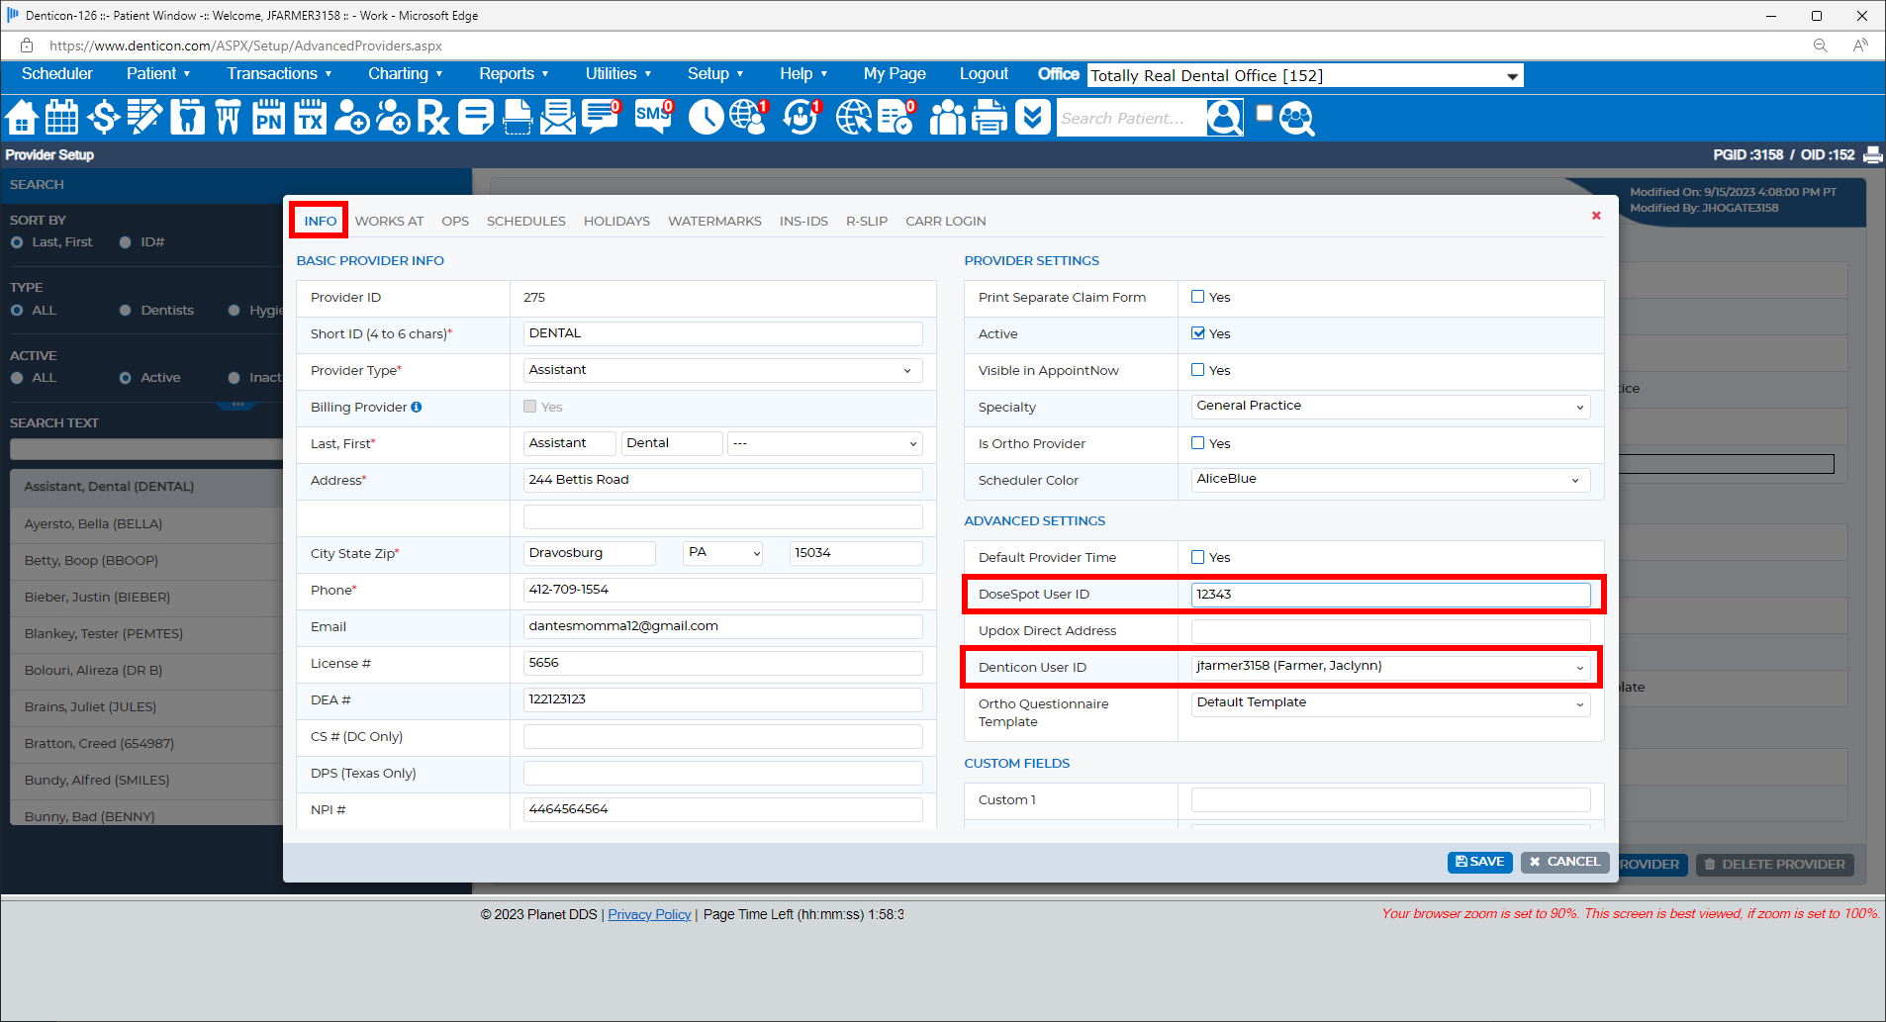Viewport: 1886px width, 1022px height.
Task: Open the Provider Type dropdown
Action: 721,370
